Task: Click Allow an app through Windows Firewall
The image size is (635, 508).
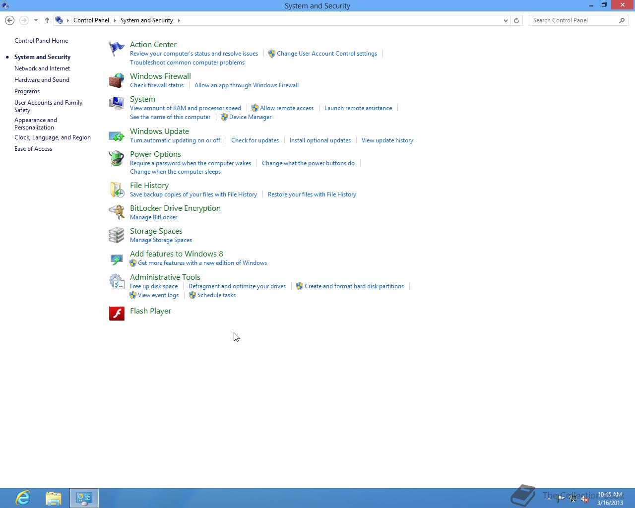Action: [247, 85]
